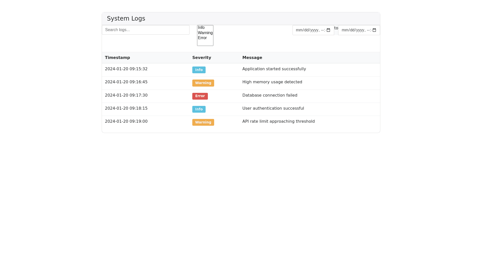482x271 pixels.
Task: Click the System Logs heading
Action: 126,19
